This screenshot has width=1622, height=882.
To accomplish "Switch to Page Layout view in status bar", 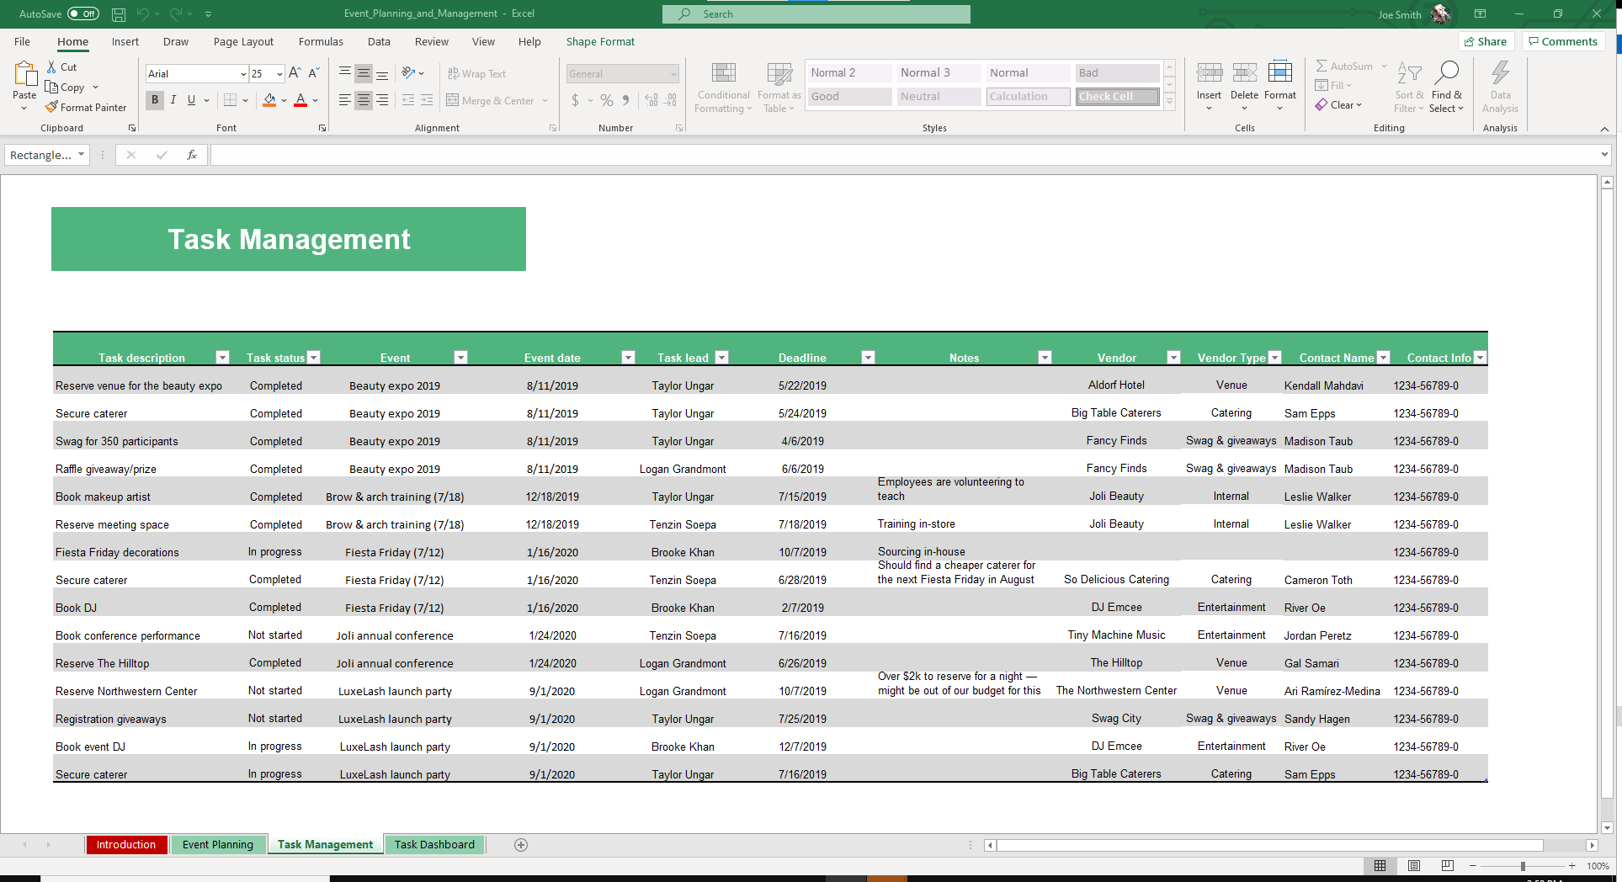I will pyautogui.click(x=1414, y=866).
